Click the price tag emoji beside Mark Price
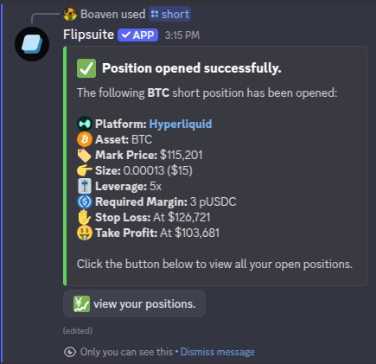 point(85,155)
